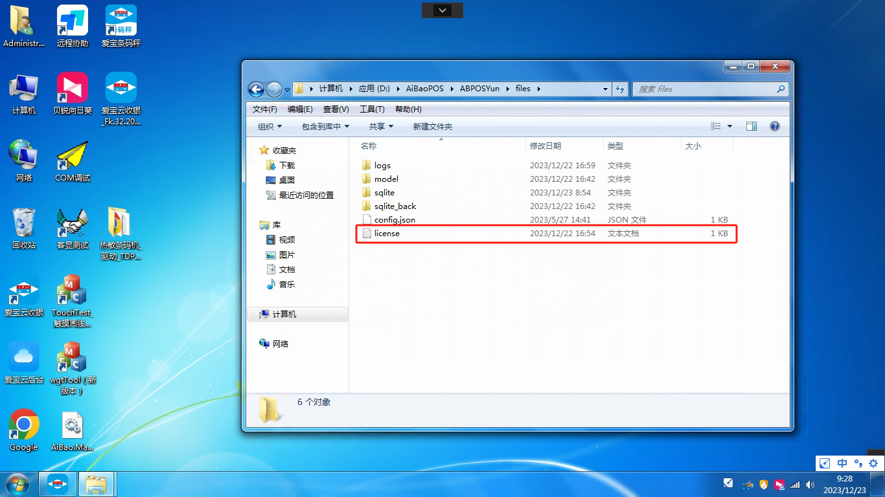Open Explorer help question mark icon
Screen dimensions: 885x497
[774, 126]
